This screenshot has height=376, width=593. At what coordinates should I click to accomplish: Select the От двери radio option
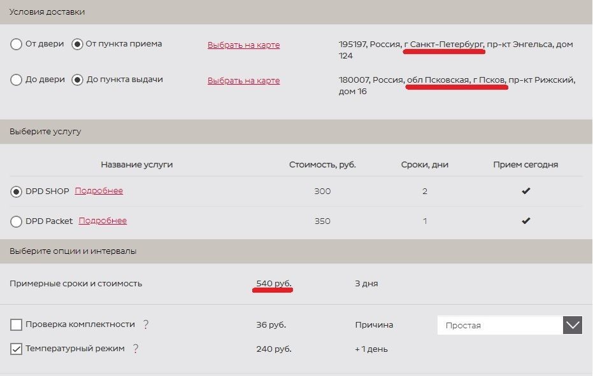click(x=17, y=45)
